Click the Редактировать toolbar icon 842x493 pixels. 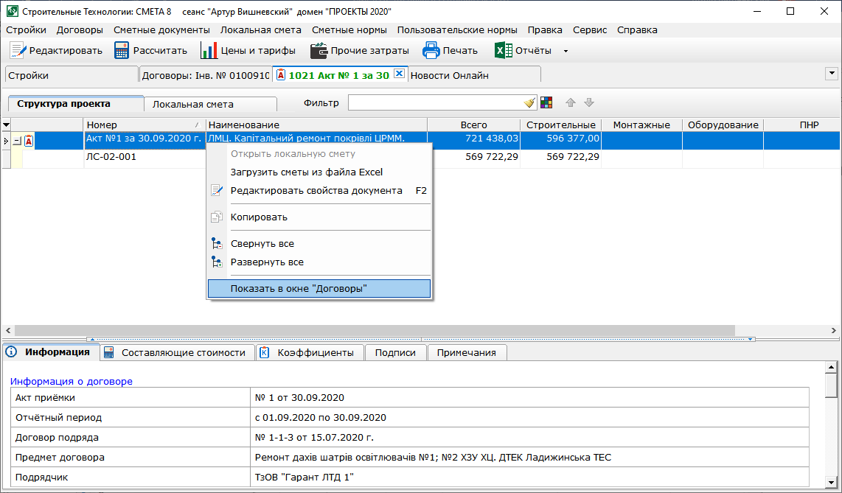pyautogui.click(x=18, y=51)
